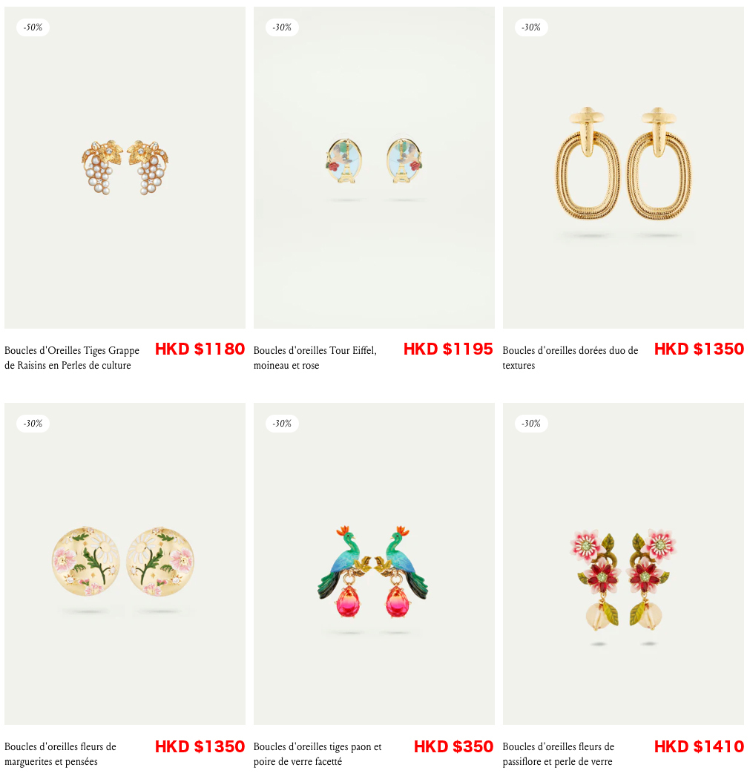
Task: Open Boucles d'oreilles tiges paon et poire link
Action: (318, 754)
